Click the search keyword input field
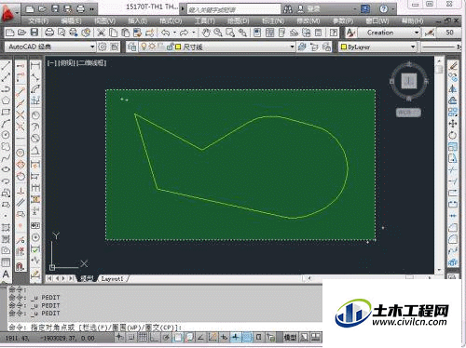This screenshot has width=466, height=348. pos(234,9)
